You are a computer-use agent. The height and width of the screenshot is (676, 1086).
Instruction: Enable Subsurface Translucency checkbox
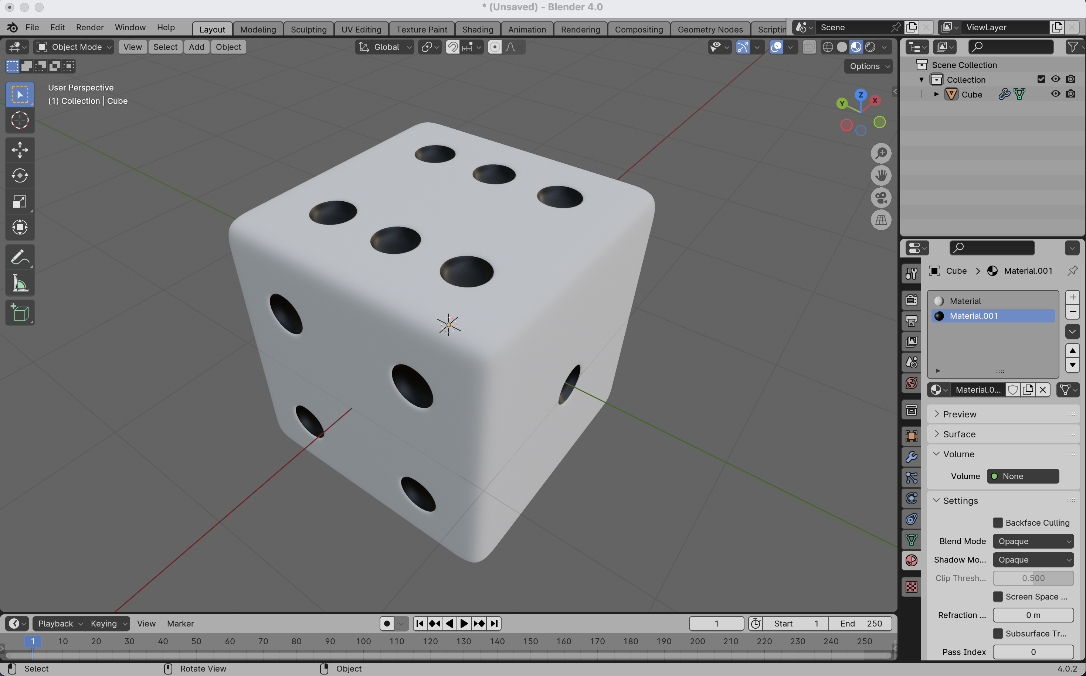(997, 634)
